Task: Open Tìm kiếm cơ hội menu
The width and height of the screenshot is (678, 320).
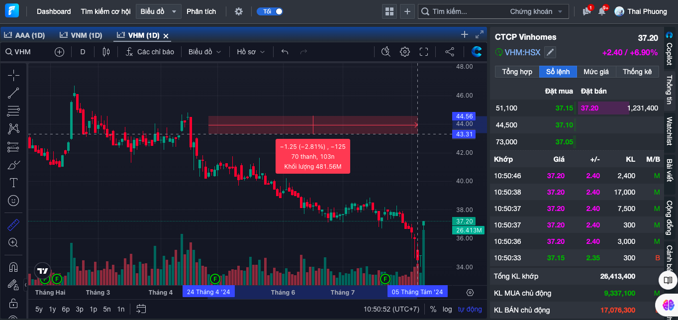Action: point(105,11)
